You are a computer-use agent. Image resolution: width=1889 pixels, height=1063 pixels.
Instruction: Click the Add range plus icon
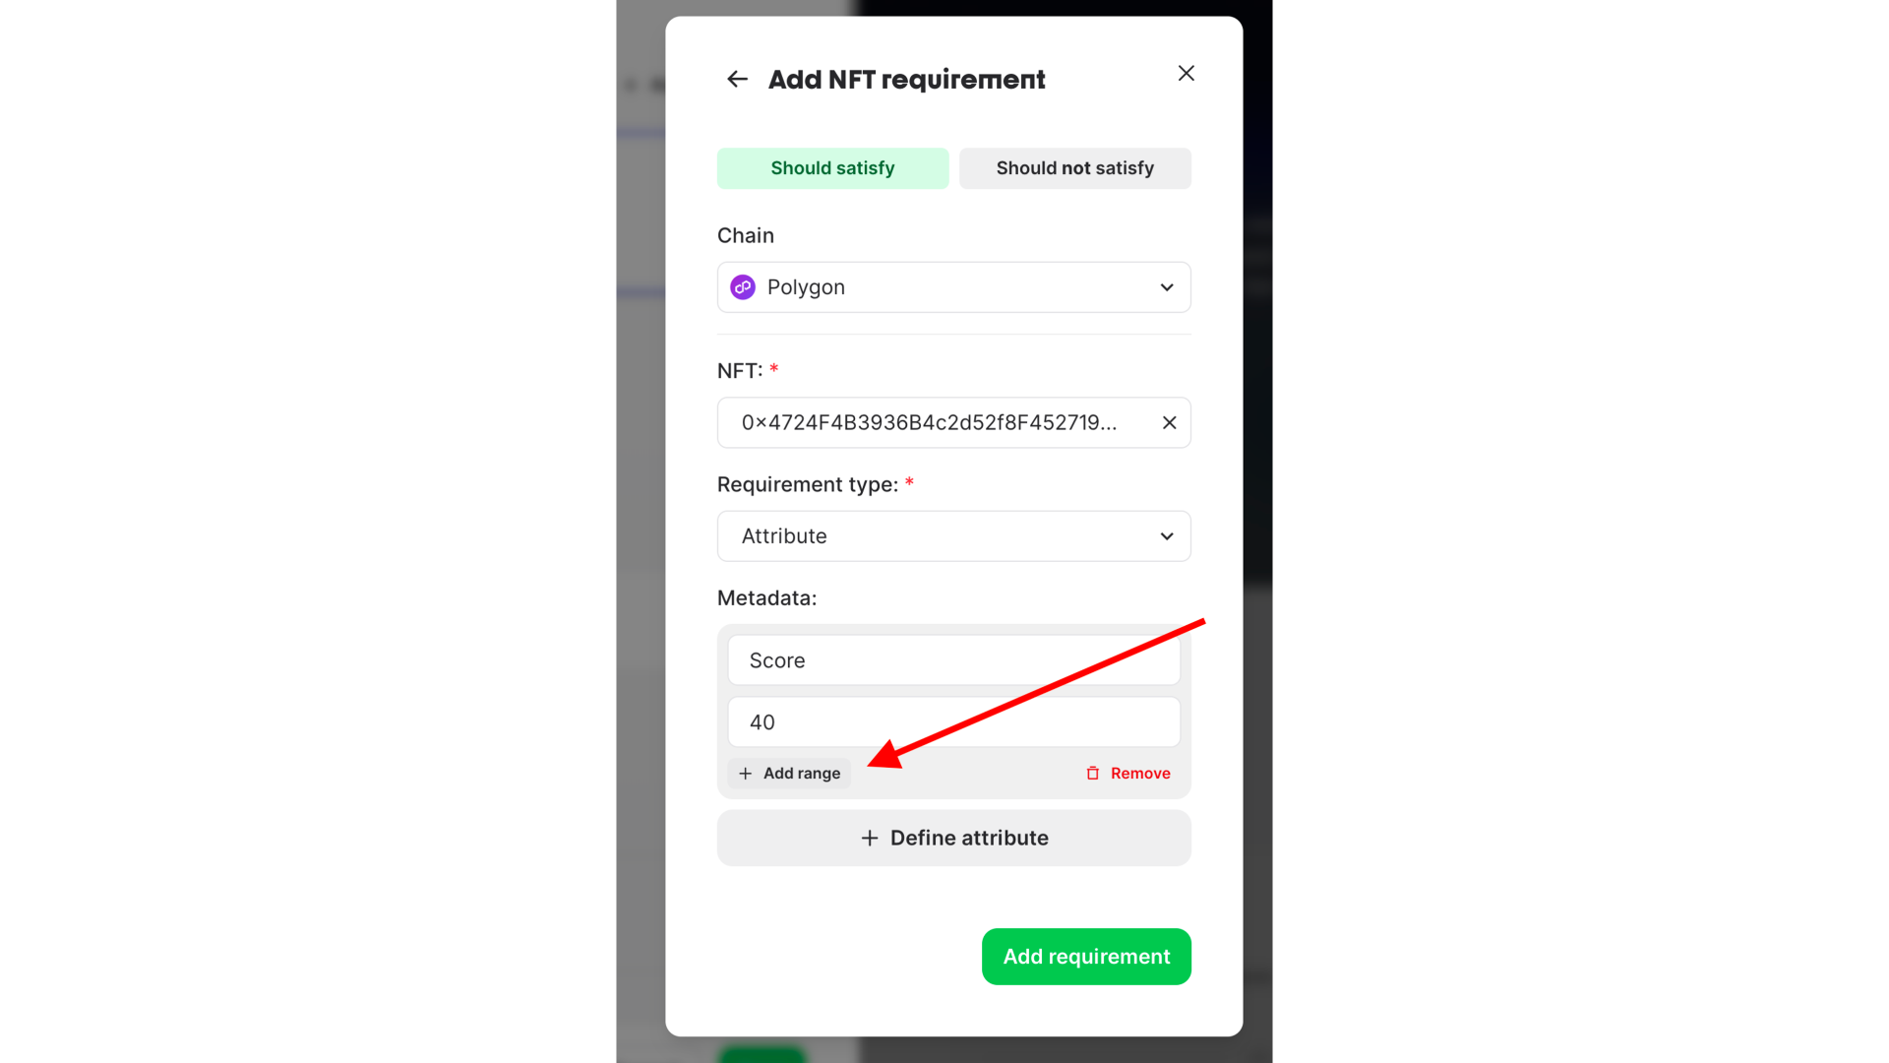(746, 773)
